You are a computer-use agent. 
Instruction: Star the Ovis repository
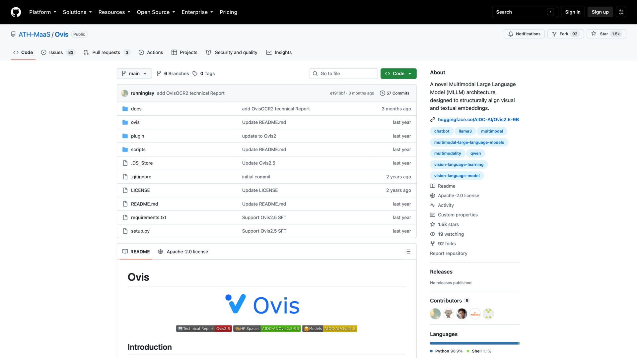(x=606, y=34)
